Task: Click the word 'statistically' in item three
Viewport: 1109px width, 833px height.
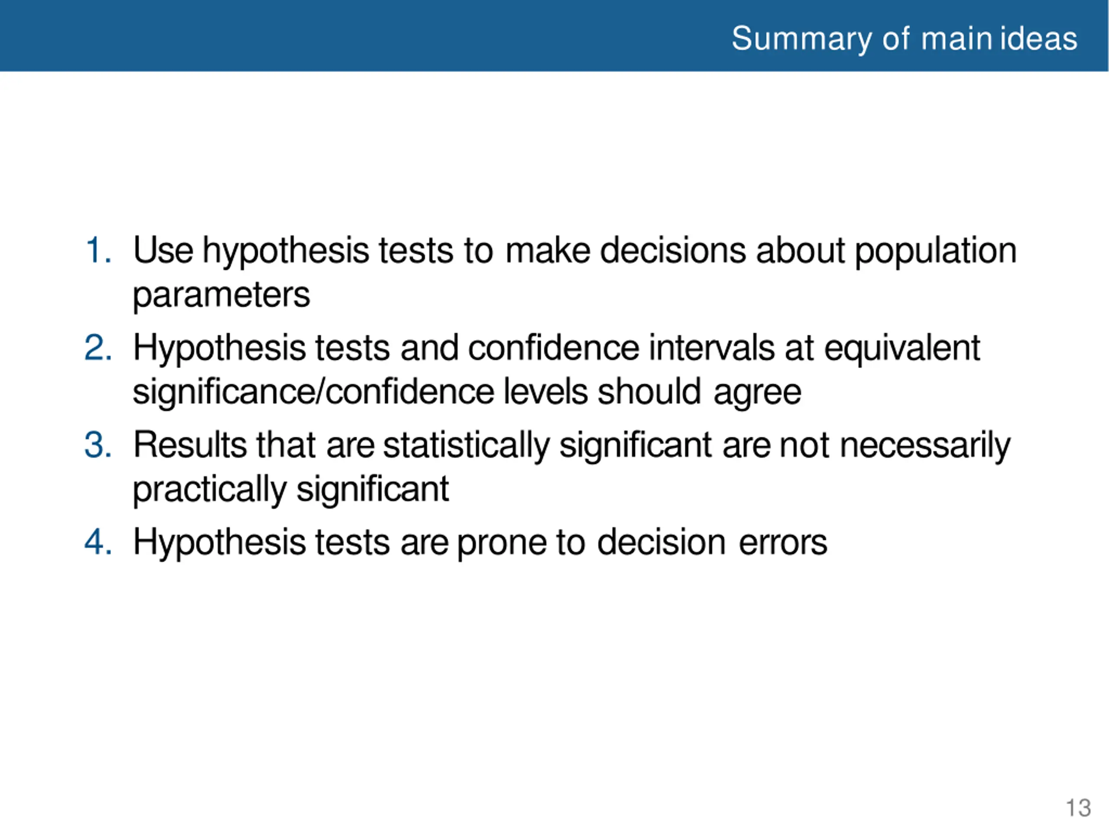Action: pos(467,446)
